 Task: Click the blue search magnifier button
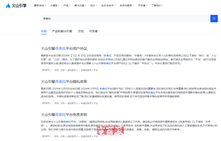point(214,19)
